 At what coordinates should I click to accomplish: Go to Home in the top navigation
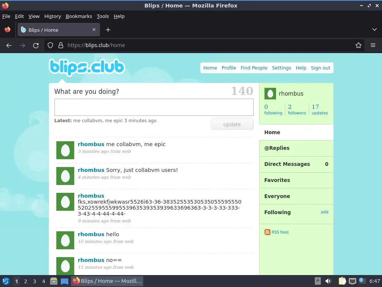[x=210, y=68]
